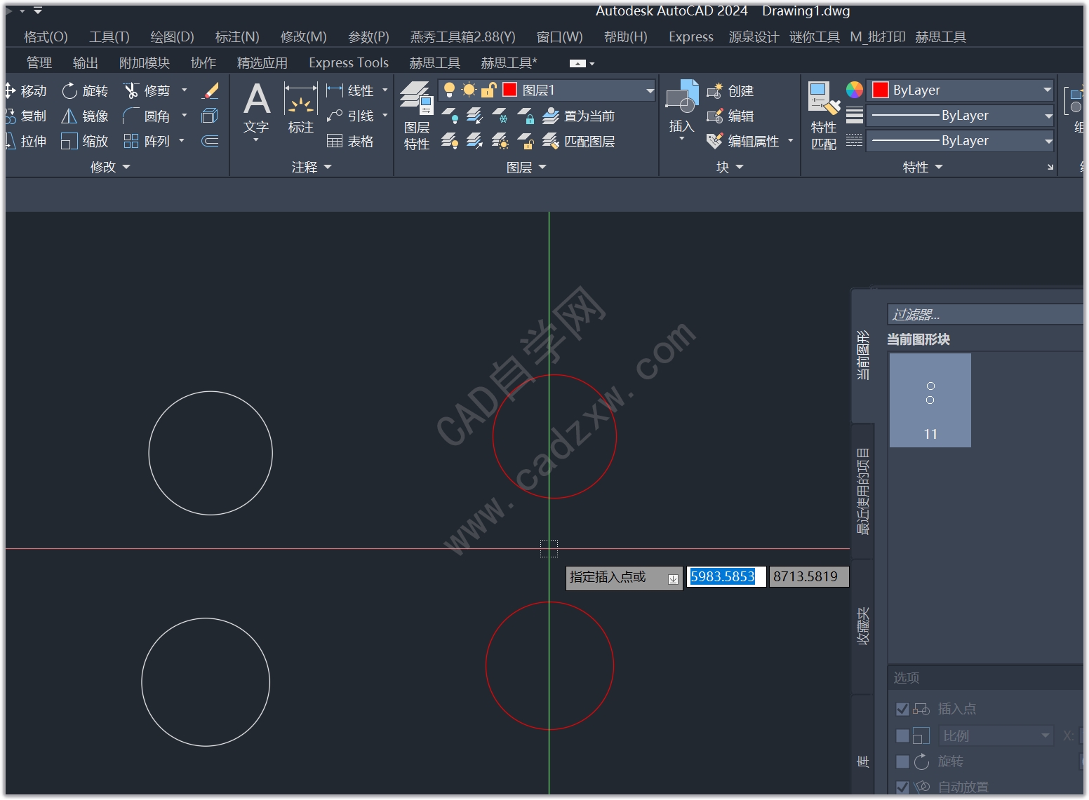This screenshot has width=1089, height=800.
Task: Click the 置为当前 button
Action: point(579,116)
